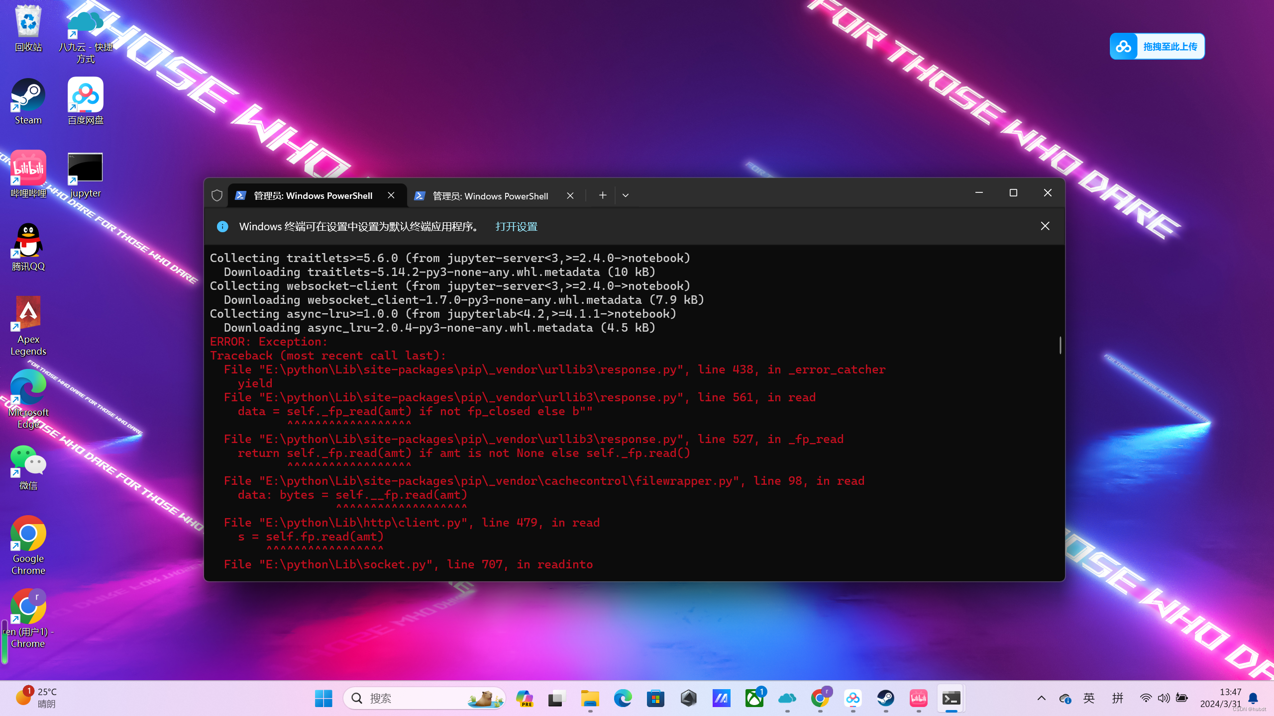Image resolution: width=1274 pixels, height=716 pixels.
Task: Click the Windows Start button
Action: (x=323, y=699)
